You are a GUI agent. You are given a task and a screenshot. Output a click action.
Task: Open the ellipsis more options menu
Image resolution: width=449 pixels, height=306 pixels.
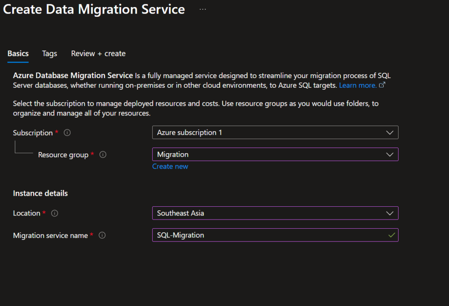[x=203, y=10]
